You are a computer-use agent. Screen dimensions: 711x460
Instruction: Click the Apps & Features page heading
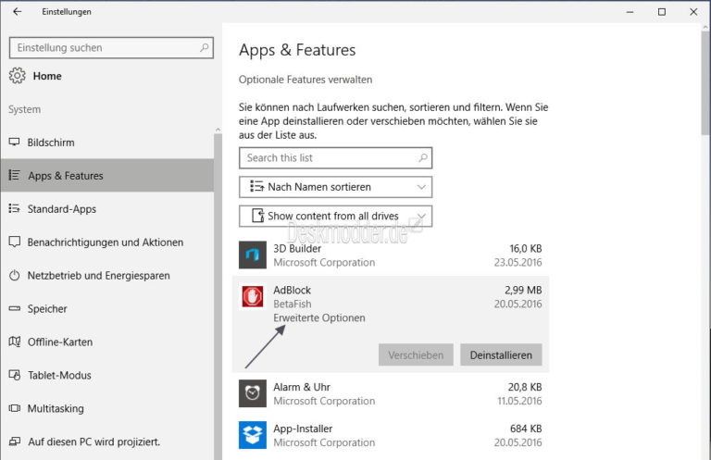coord(297,50)
